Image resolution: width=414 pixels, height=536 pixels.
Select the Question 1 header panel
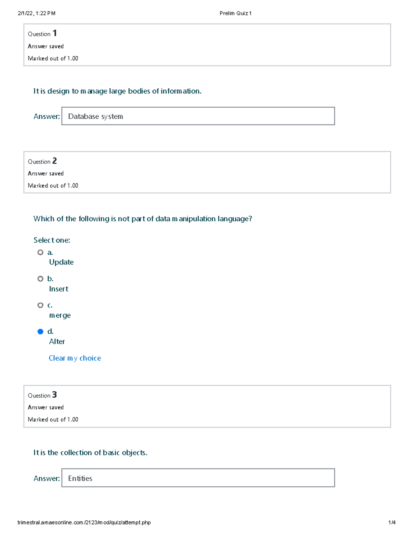207,45
